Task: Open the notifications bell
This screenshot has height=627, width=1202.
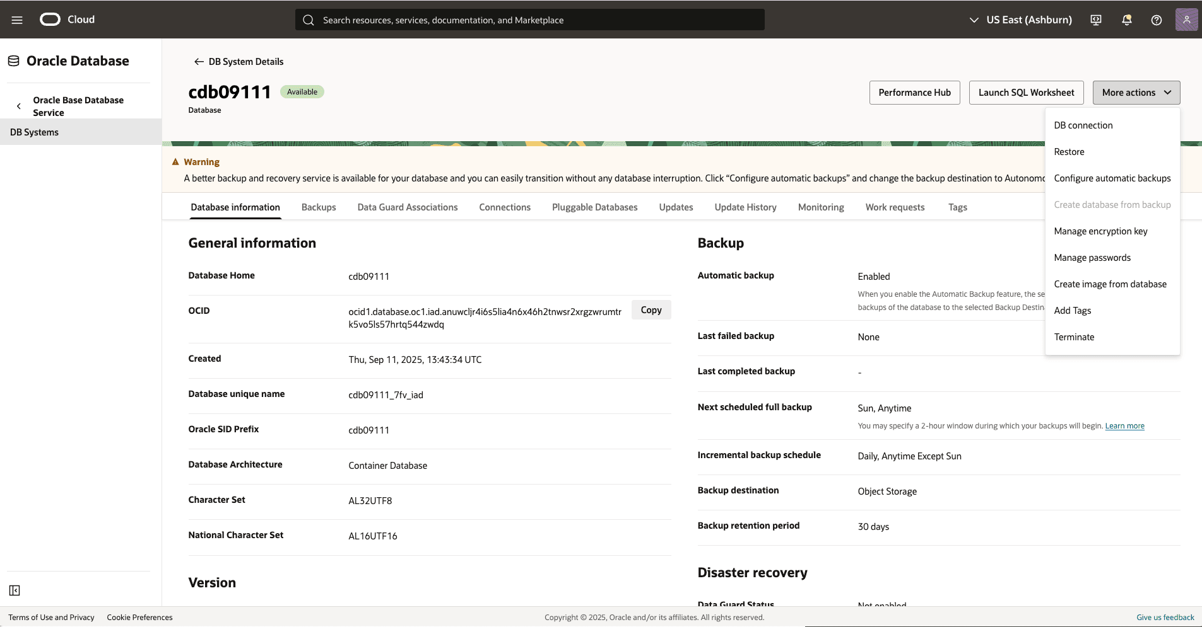Action: pyautogui.click(x=1126, y=20)
